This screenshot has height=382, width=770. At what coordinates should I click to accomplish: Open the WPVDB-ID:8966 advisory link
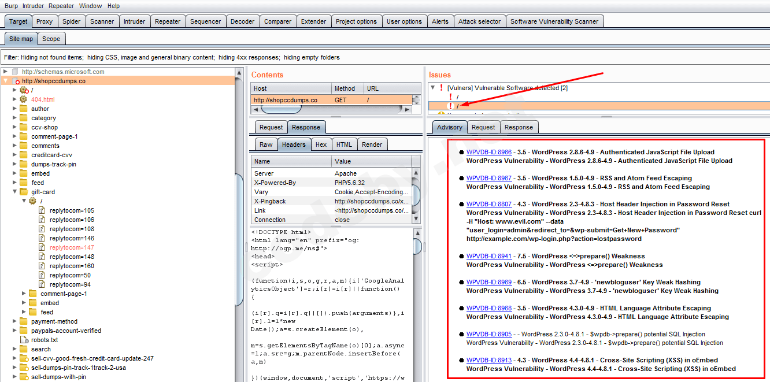tap(488, 153)
